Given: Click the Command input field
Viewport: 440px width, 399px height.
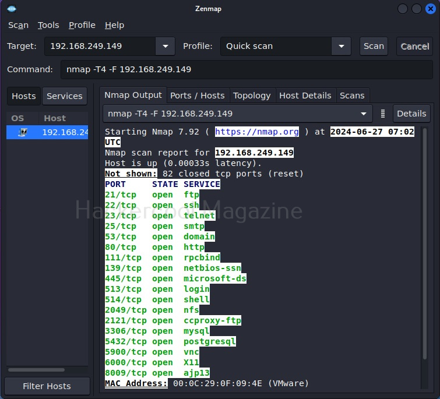Looking at the screenshot, I should (247, 69).
